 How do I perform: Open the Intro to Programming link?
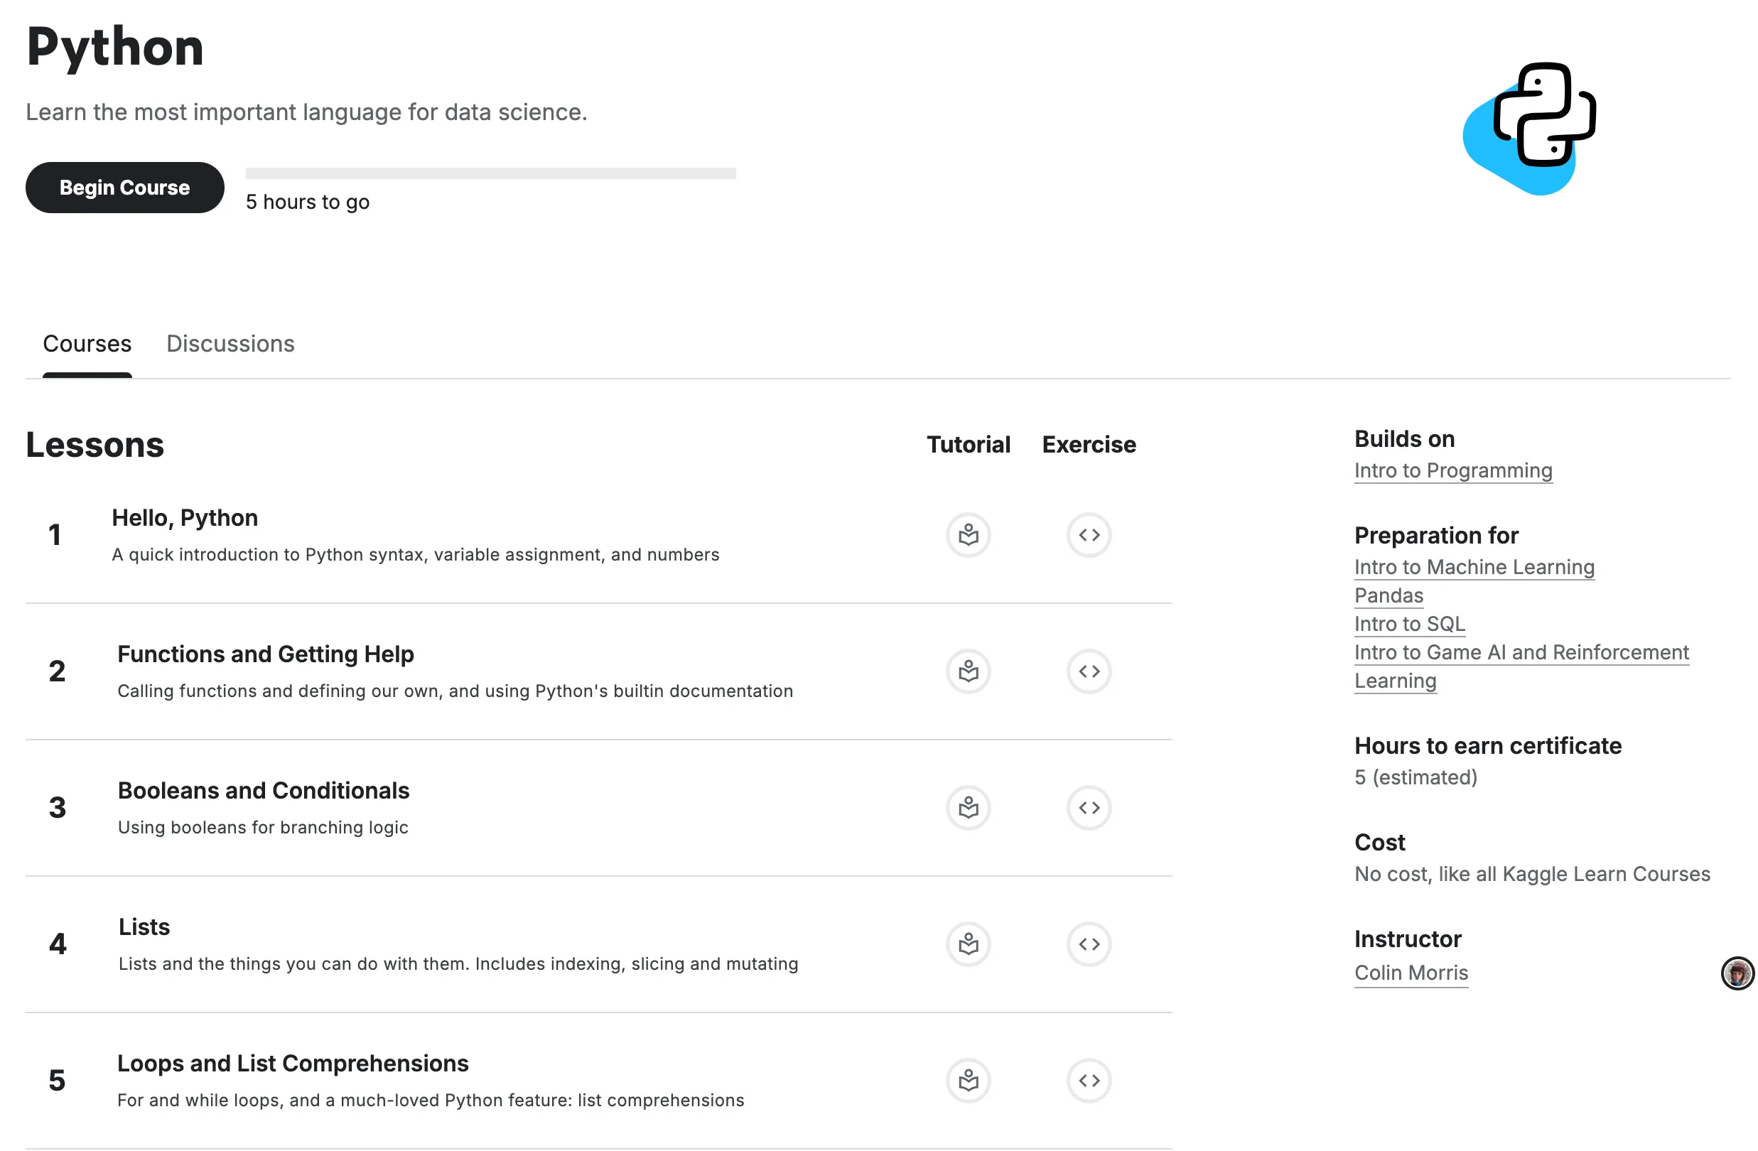coord(1453,470)
